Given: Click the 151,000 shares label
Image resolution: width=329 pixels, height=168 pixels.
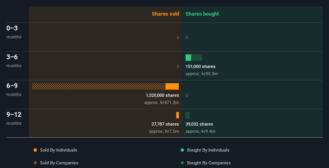Looking at the screenshot, I should click(x=200, y=66).
